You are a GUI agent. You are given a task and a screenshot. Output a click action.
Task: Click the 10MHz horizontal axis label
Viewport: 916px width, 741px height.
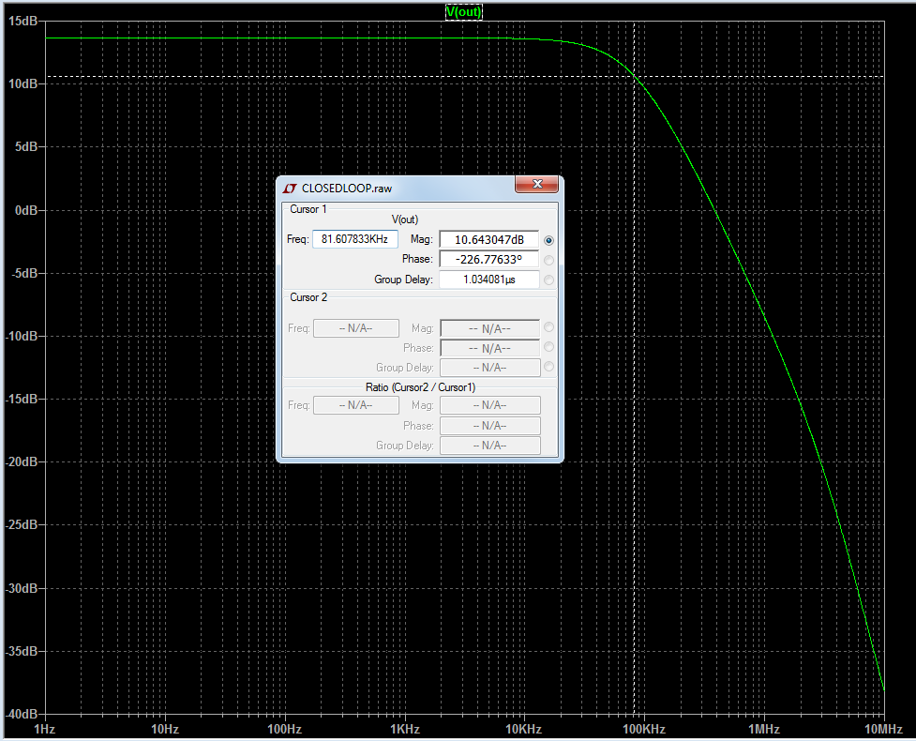tap(883, 729)
